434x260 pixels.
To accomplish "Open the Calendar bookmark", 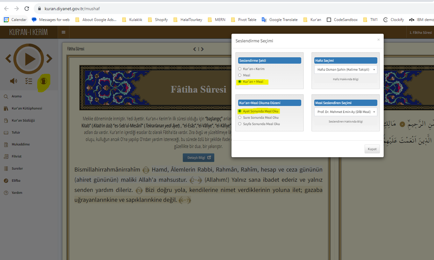I will (15, 20).
